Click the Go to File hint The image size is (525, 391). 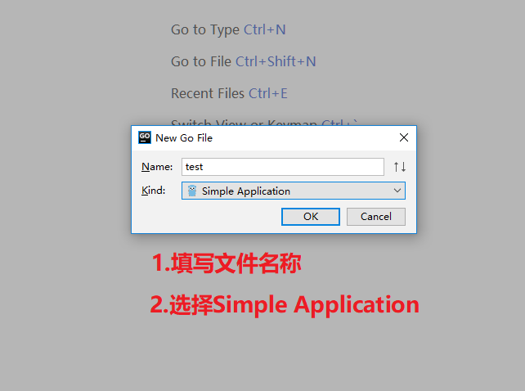(x=201, y=61)
